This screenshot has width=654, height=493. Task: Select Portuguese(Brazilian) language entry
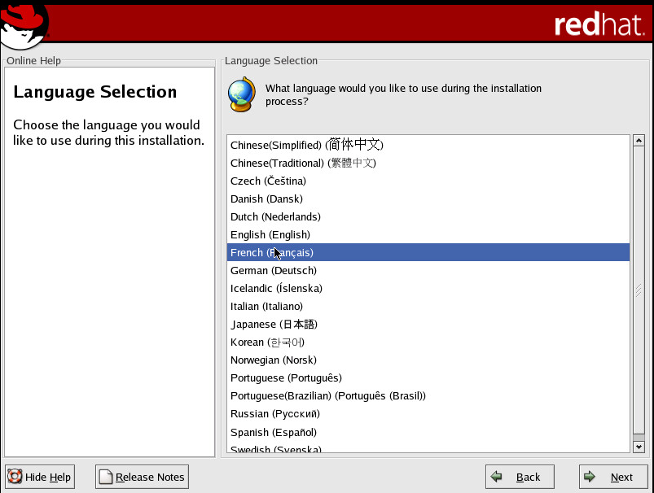click(x=327, y=396)
